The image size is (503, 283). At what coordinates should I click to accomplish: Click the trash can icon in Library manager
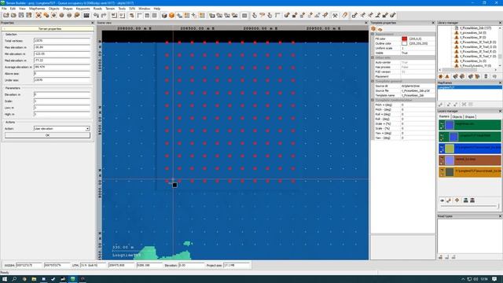pyautogui.click(x=486, y=76)
